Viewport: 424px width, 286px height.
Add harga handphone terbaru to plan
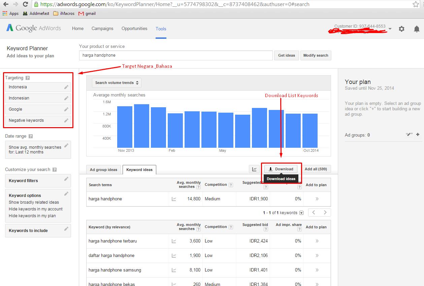317,241
